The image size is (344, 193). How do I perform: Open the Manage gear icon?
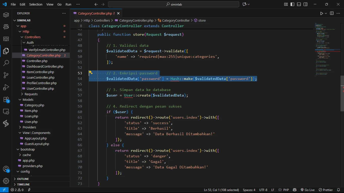pos(6,181)
